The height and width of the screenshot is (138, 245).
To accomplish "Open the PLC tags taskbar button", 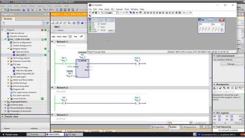I will click(x=74, y=135).
